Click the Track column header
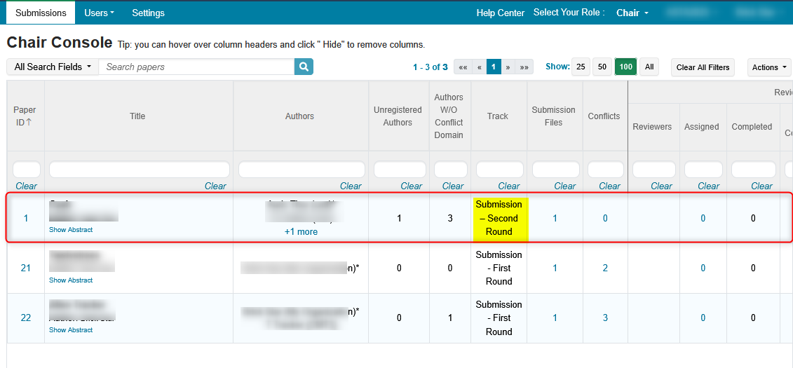 pos(498,116)
